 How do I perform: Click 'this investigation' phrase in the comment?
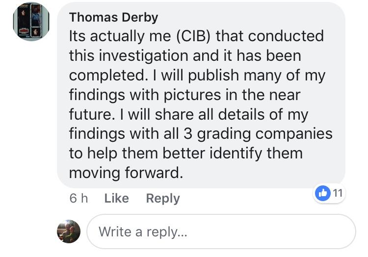129,56
